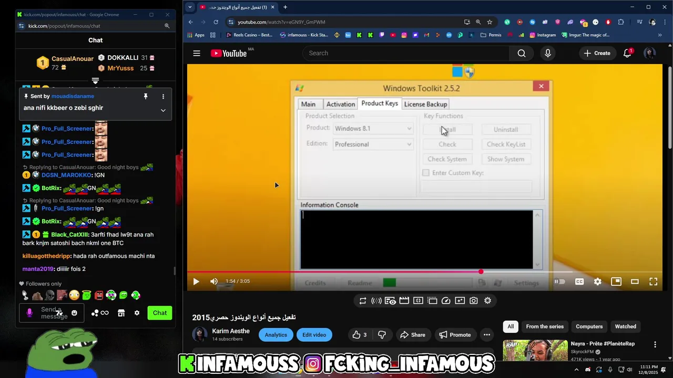Open the YouTube hamburger guide menu
The image size is (673, 378).
pyautogui.click(x=197, y=53)
